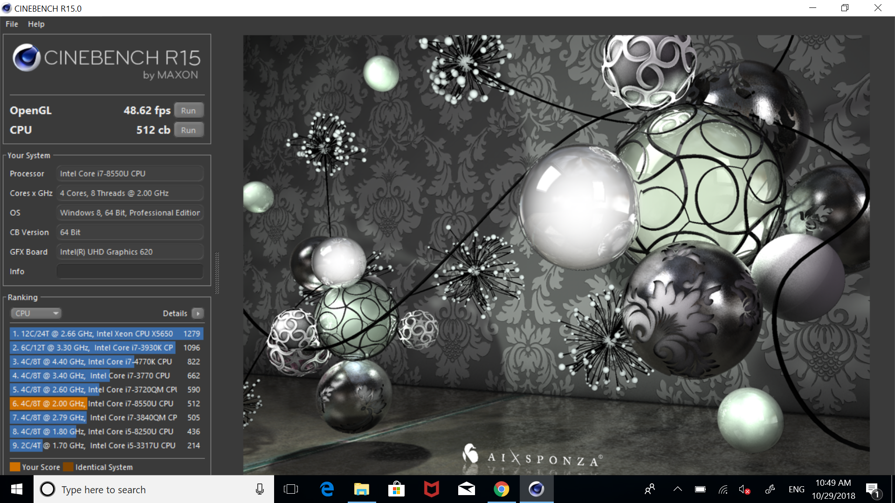The height and width of the screenshot is (503, 895).
Task: Open the File menu
Action: (12, 24)
